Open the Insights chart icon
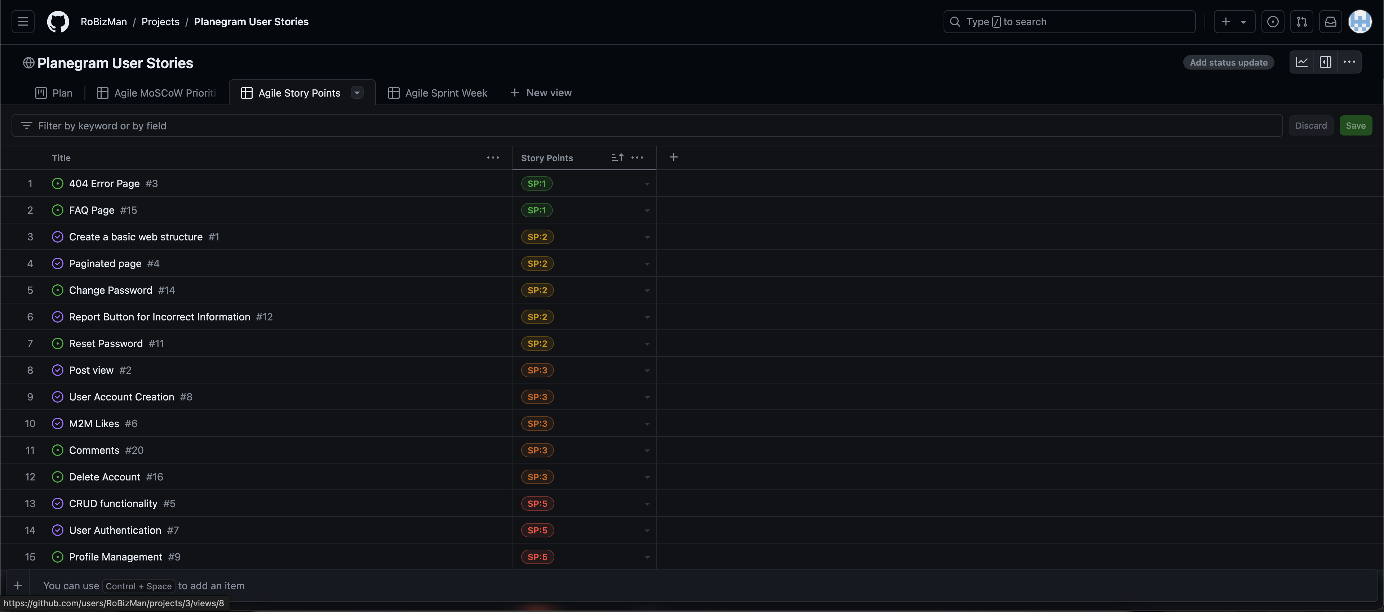The height and width of the screenshot is (612, 1384). click(1301, 62)
